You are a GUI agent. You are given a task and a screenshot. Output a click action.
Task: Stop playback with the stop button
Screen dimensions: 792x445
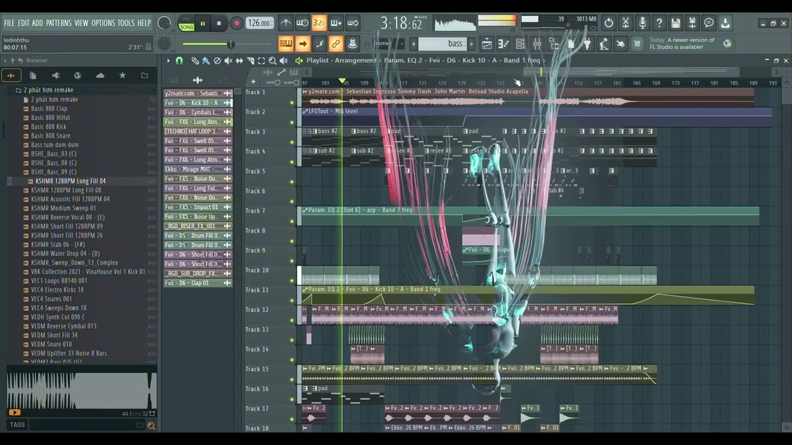pyautogui.click(x=218, y=24)
